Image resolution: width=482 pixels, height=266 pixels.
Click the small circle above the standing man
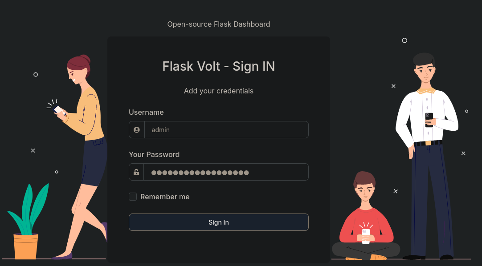pyautogui.click(x=404, y=40)
